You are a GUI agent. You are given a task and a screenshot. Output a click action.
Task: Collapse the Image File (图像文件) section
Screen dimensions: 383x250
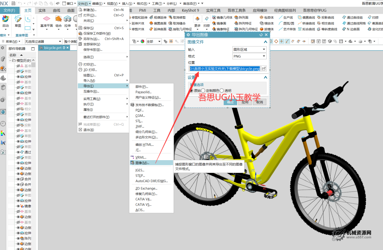tap(265, 42)
